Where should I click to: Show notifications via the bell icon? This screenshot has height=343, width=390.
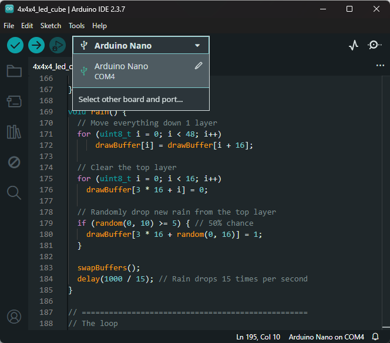pos(375,337)
